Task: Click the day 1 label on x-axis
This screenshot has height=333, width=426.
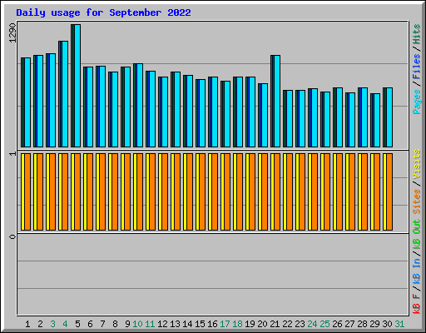Action: 27,324
